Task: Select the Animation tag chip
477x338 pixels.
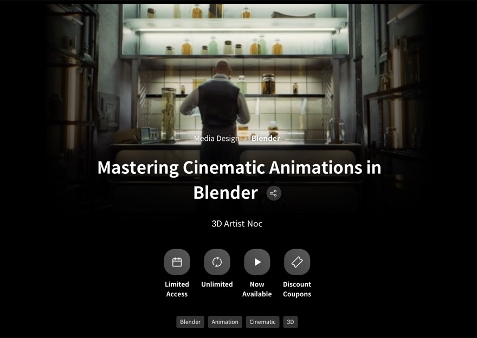Action: (225, 322)
